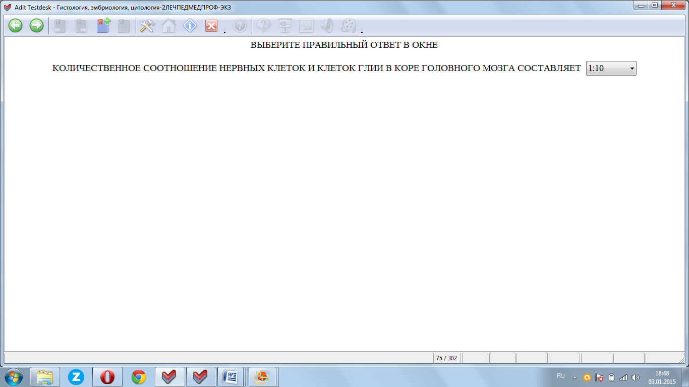Expand the arrow beside the red X icon

pyautogui.click(x=224, y=33)
